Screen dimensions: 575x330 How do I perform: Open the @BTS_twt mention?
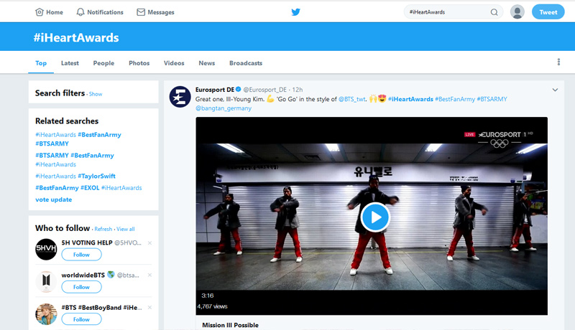[352, 99]
